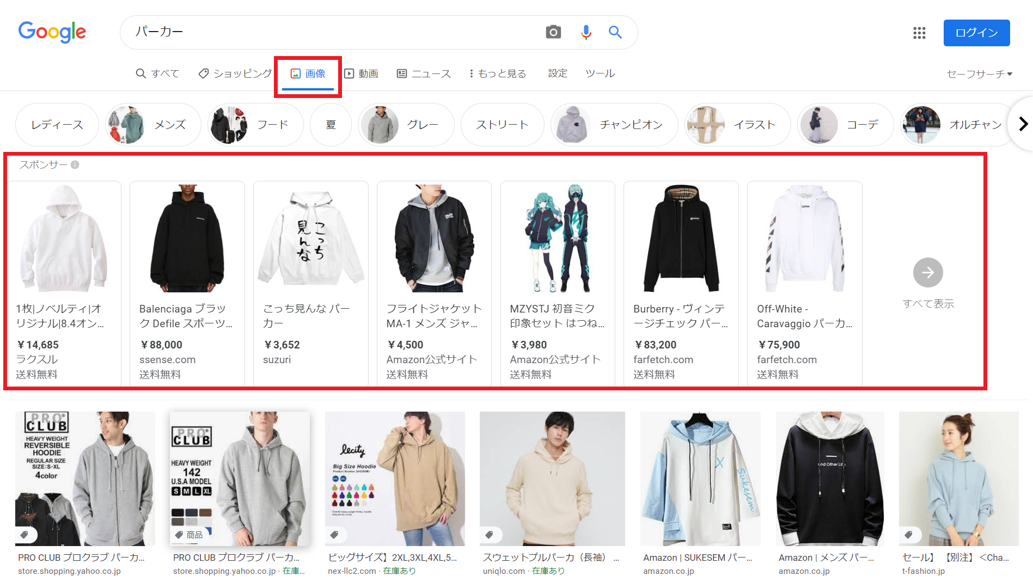Screen dimensions: 1033x588
Task: Show more filter chips with right chevron
Action: [1023, 124]
